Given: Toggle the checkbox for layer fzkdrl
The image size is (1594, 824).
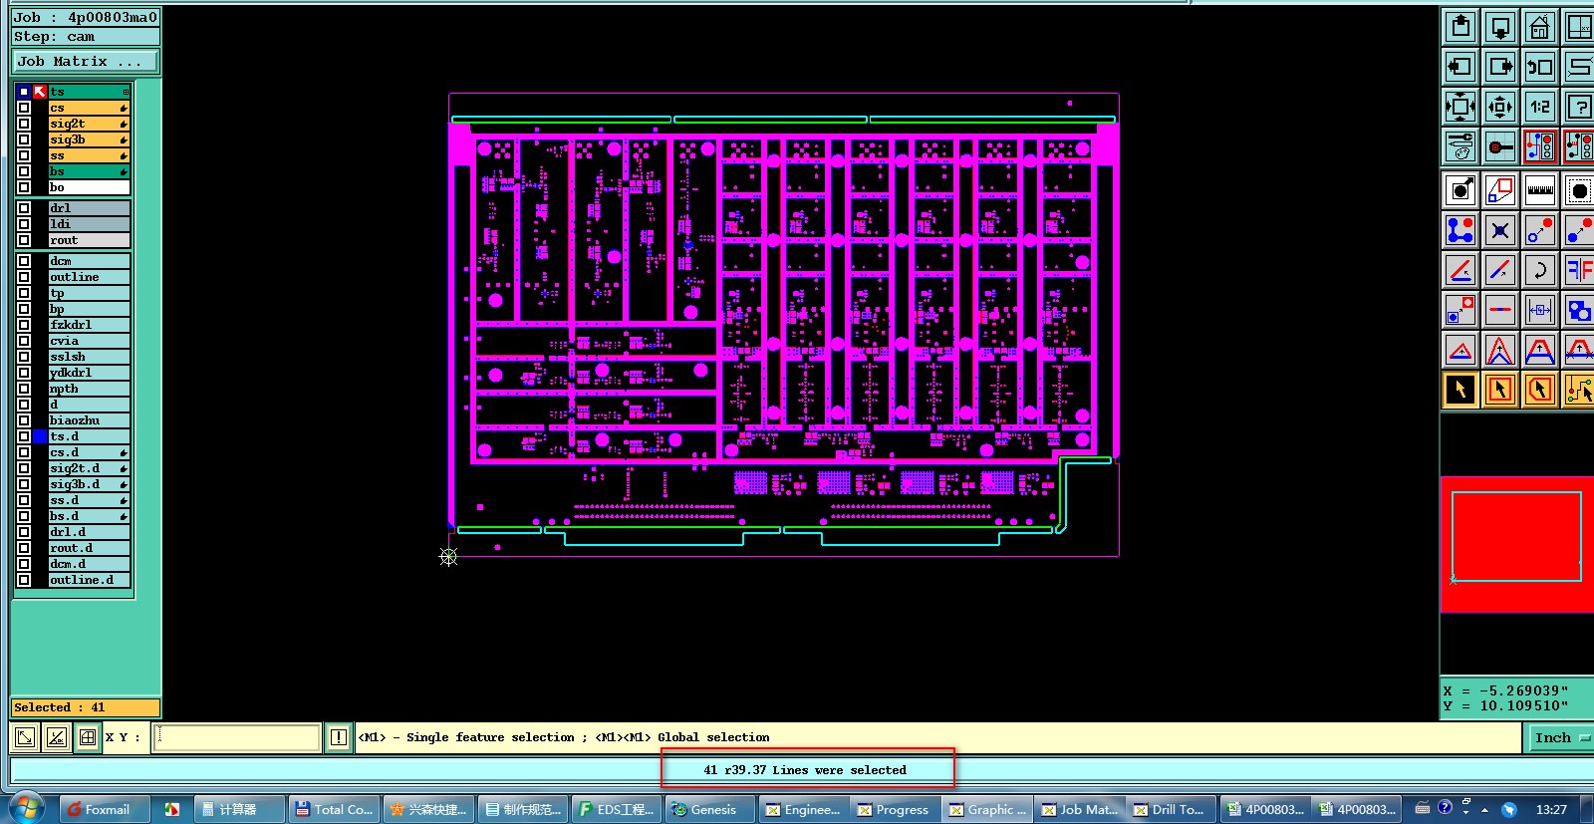Looking at the screenshot, I should click(24, 325).
